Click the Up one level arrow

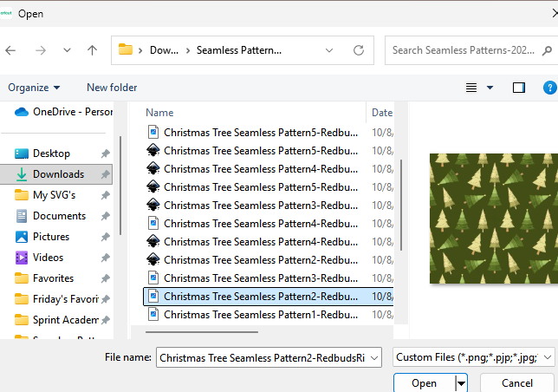point(92,50)
